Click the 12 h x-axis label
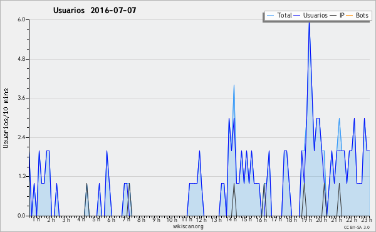Image resolution: width=376 pixels, height=232 pixels. (201, 219)
